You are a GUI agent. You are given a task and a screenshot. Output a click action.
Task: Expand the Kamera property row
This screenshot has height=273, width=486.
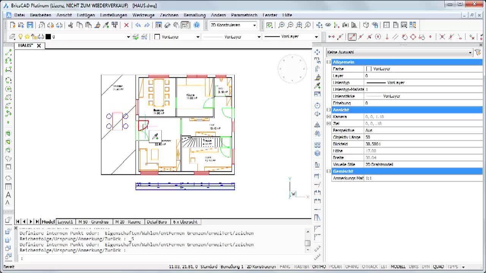tap(329, 117)
